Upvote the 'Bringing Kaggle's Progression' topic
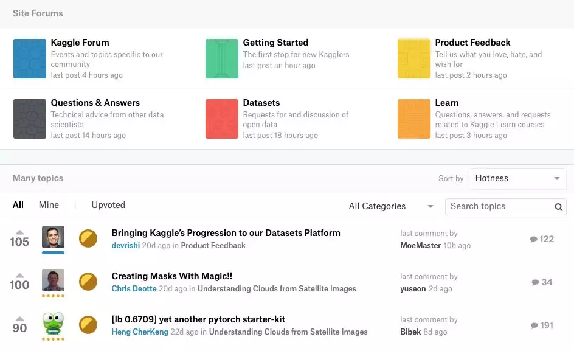 pyautogui.click(x=20, y=232)
